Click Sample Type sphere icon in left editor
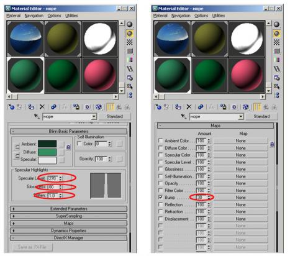 pyautogui.click(x=130, y=24)
